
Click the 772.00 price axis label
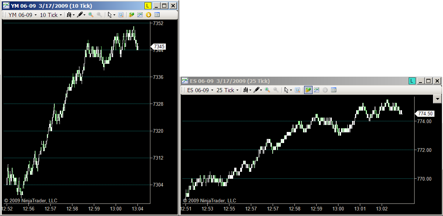(x=425, y=150)
